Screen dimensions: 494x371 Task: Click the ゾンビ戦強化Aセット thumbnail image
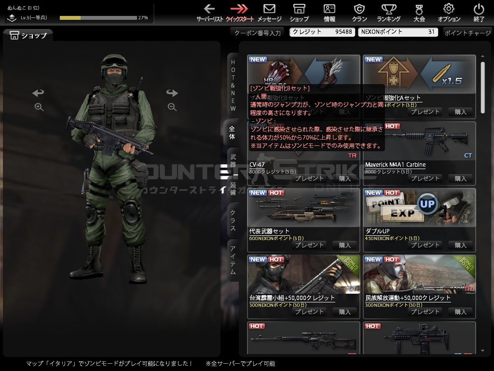point(419,74)
